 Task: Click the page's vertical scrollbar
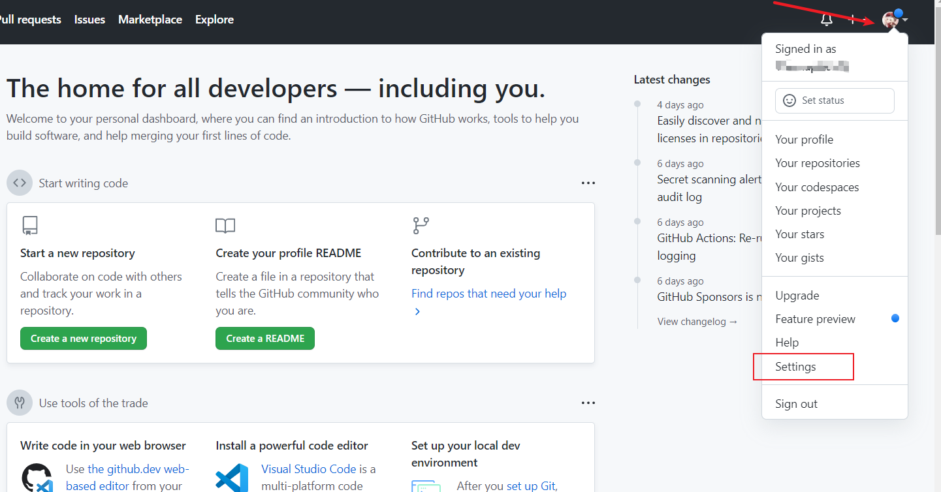(937, 131)
